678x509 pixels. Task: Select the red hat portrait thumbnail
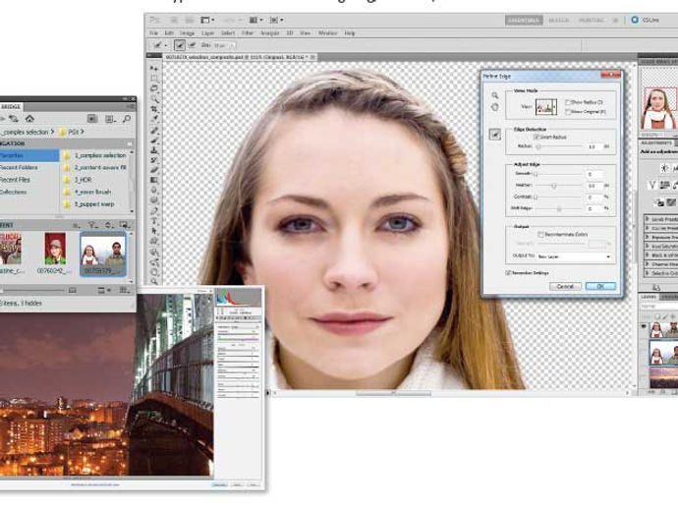pos(55,249)
